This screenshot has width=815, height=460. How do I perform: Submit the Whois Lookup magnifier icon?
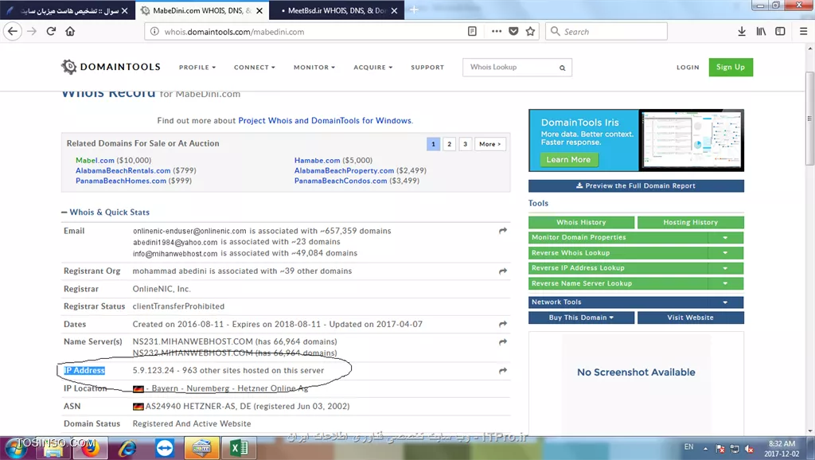(x=563, y=68)
